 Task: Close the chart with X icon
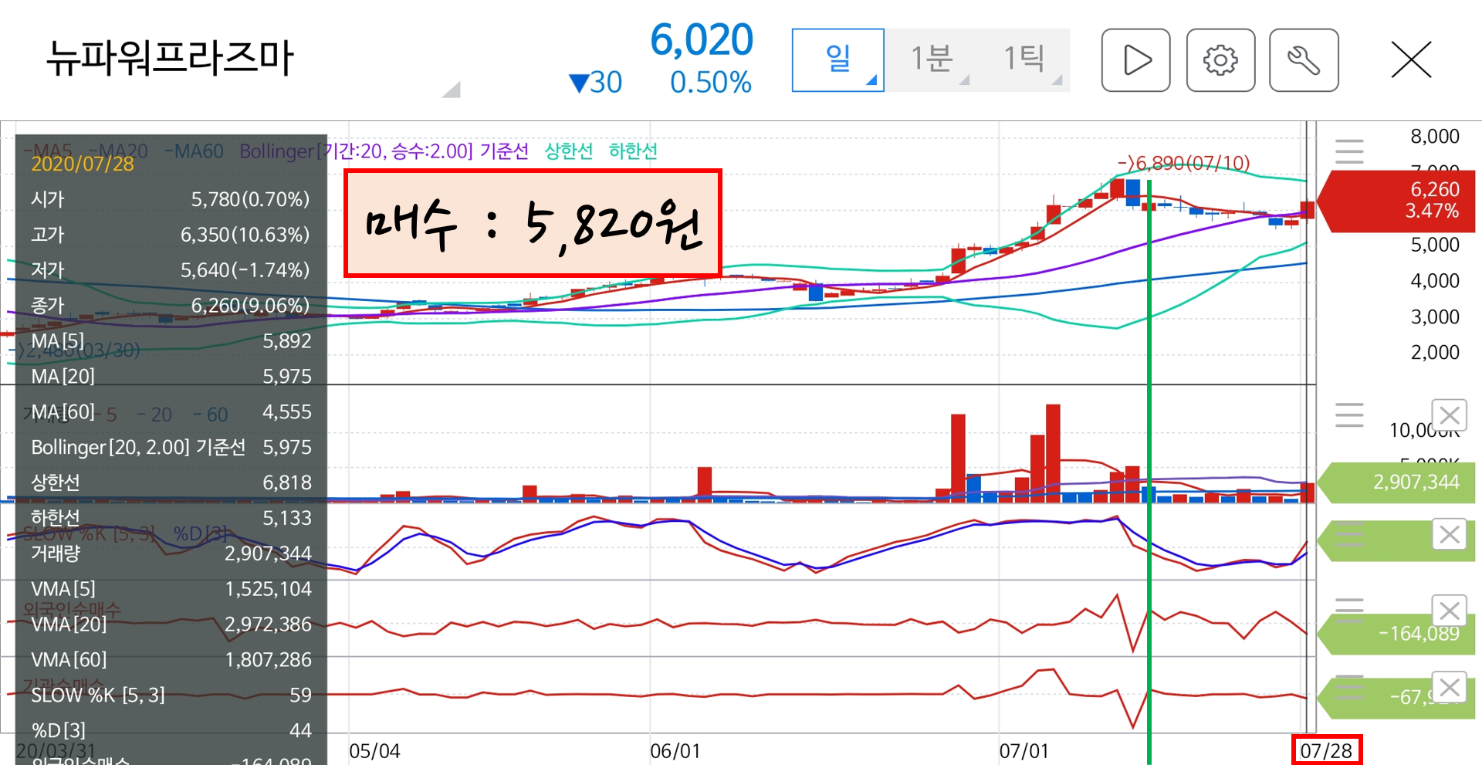(1411, 60)
